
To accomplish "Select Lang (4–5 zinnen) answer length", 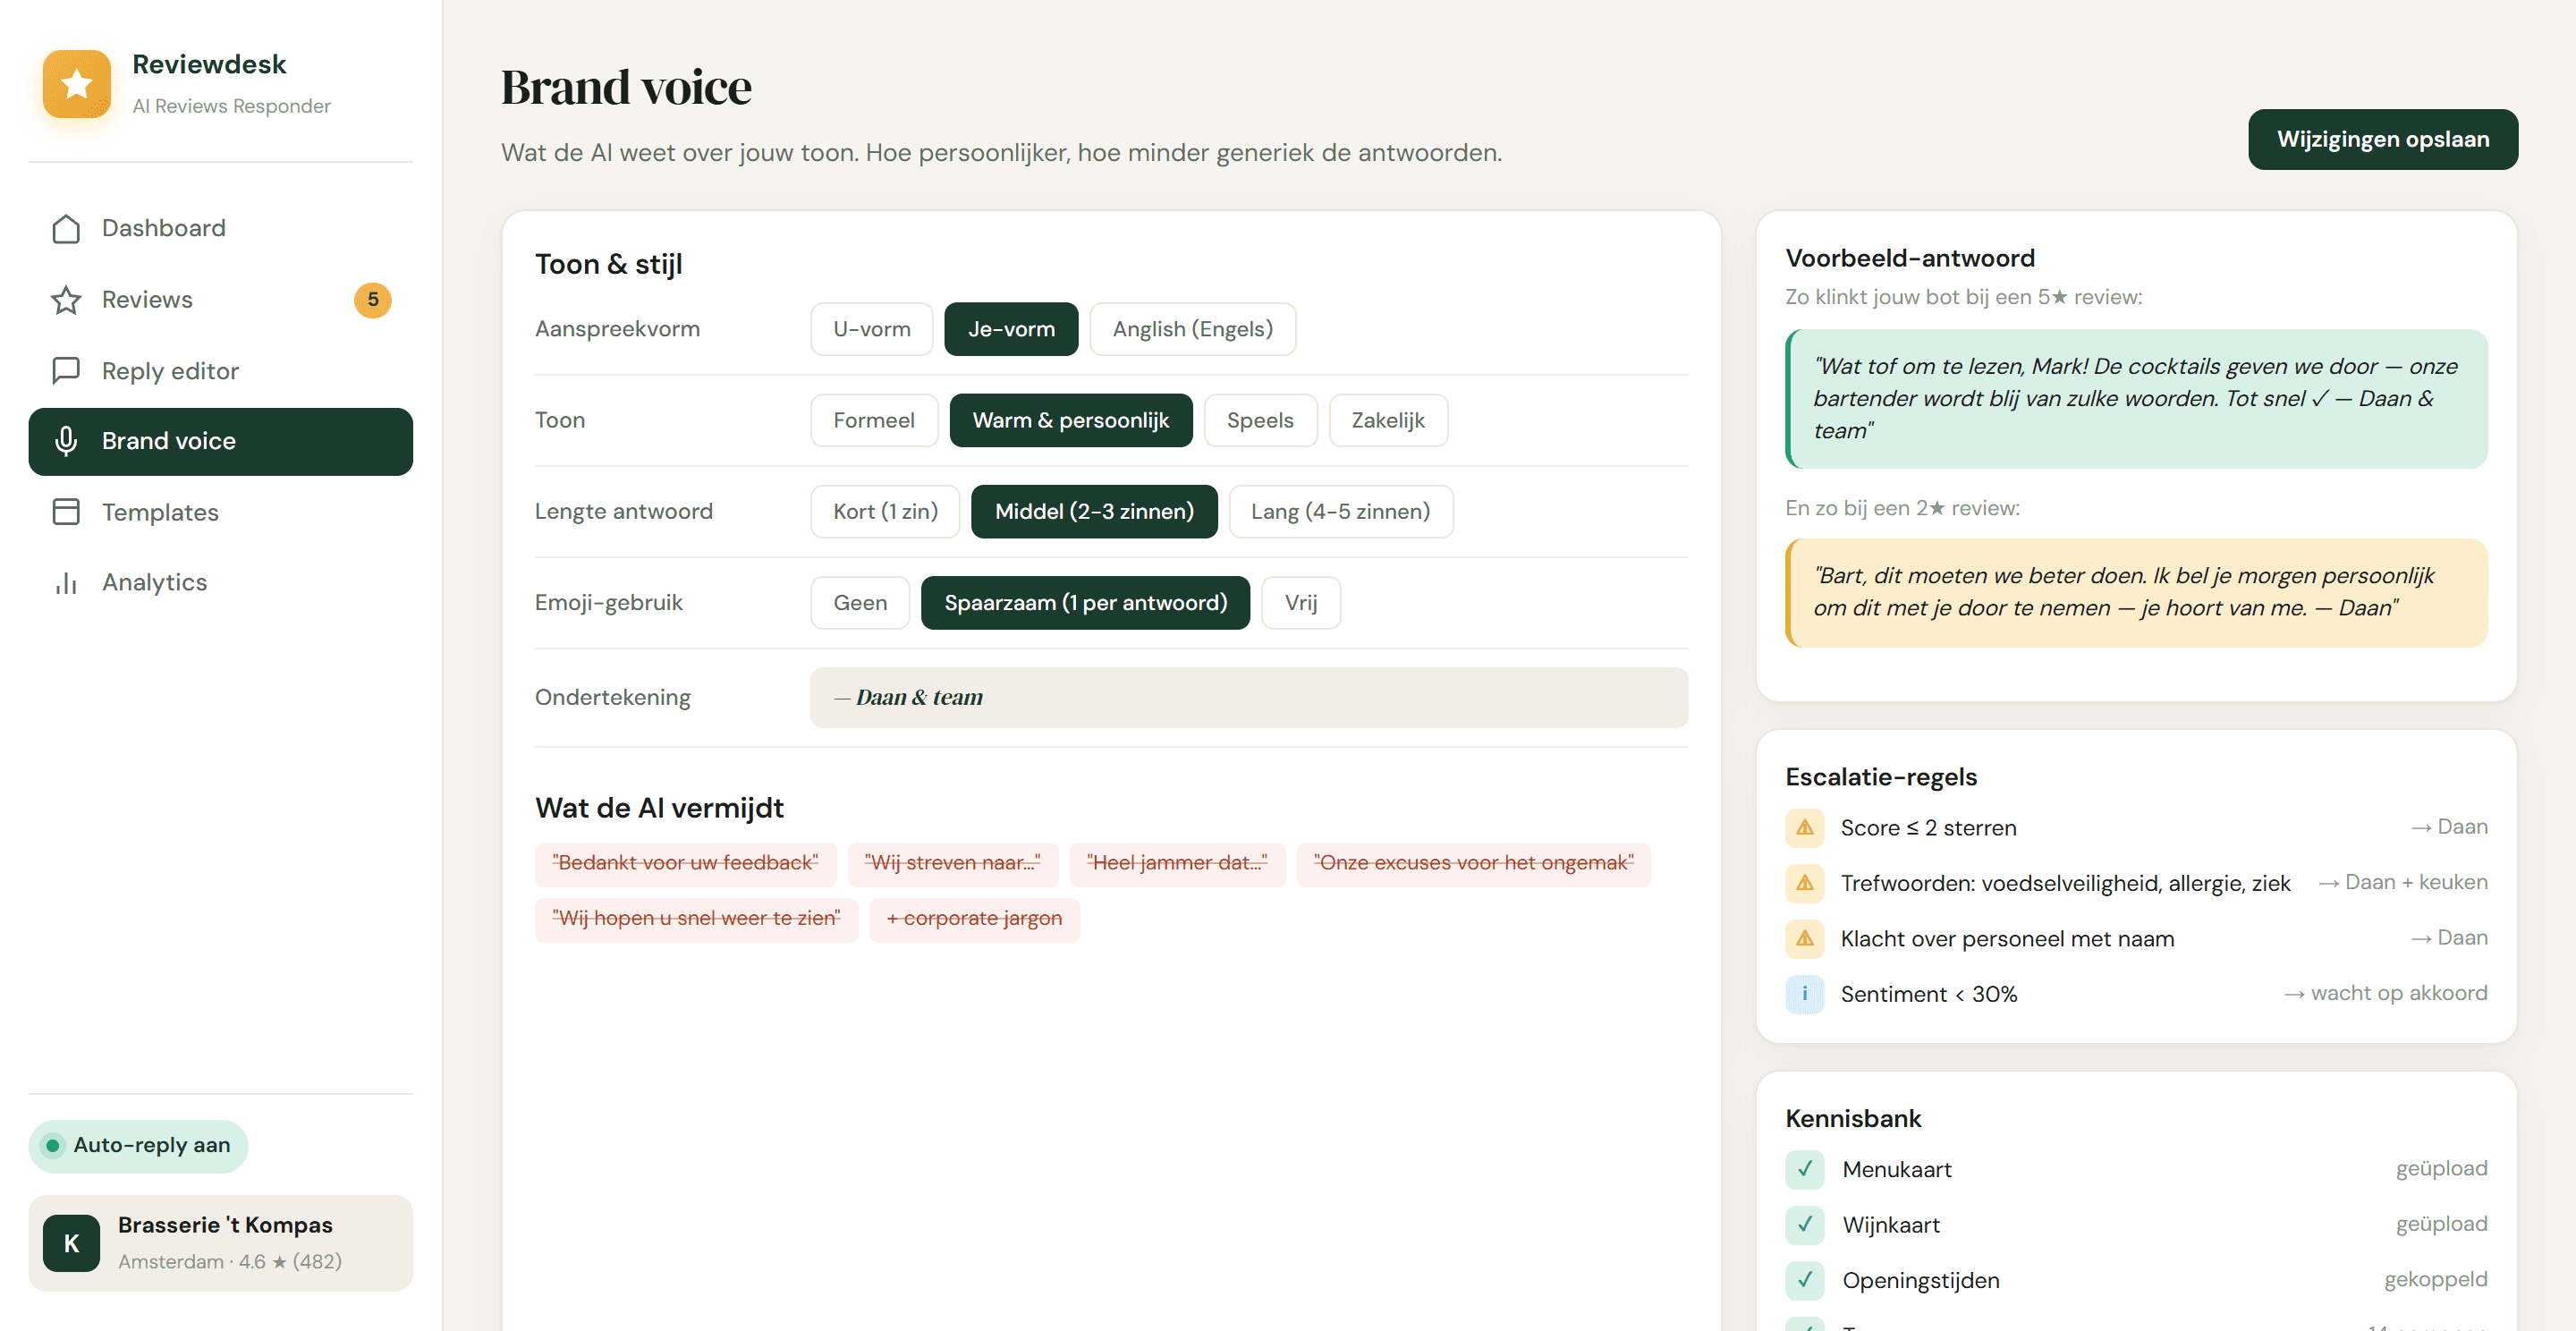I will pos(1340,512).
